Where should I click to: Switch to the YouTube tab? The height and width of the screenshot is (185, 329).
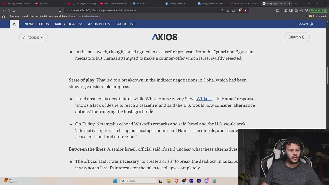pos(49,3)
